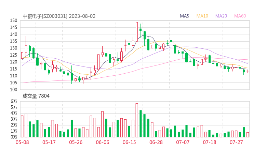
Task: Click the 105 price axis label
Action: click(14, 83)
